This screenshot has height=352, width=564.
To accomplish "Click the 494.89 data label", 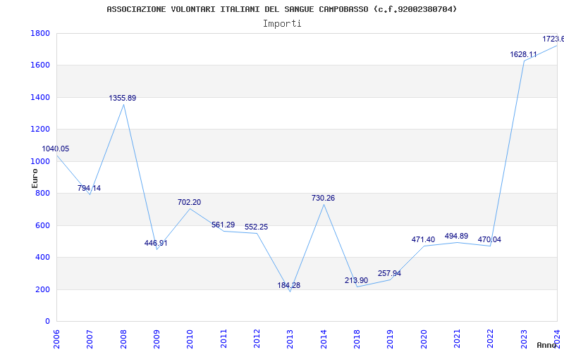I will tap(456, 236).
